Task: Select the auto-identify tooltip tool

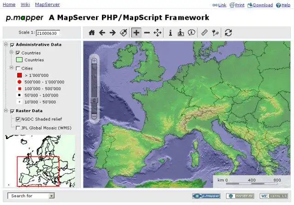Action: [x=192, y=32]
